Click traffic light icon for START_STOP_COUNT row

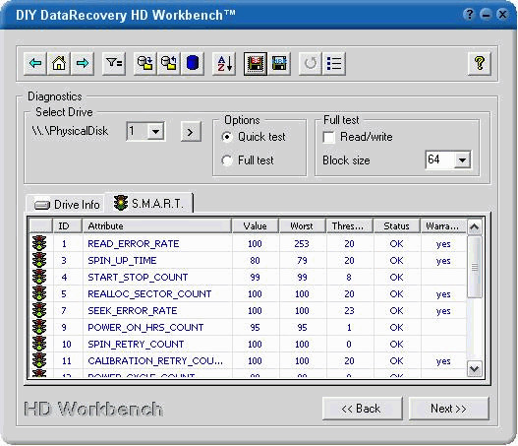click(x=39, y=277)
